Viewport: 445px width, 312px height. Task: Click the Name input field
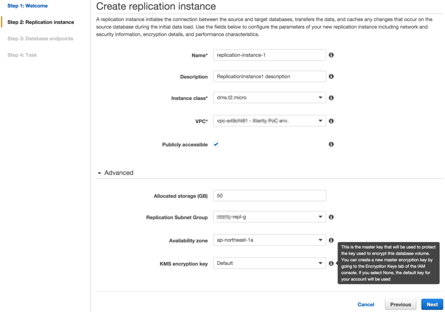269,55
